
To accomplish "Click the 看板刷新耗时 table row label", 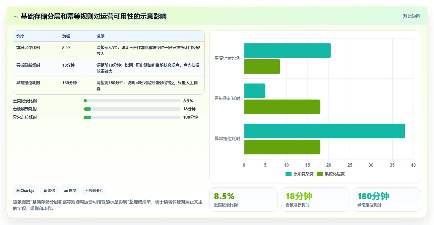I will tap(28, 65).
